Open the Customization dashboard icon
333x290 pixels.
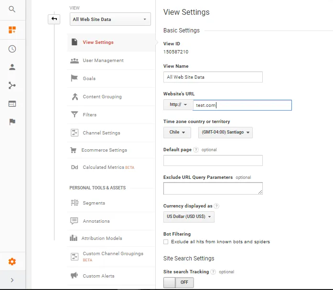[12, 30]
